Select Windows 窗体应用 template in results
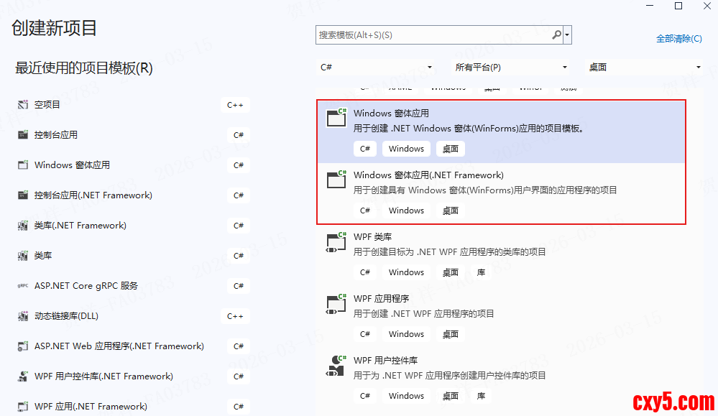 click(x=502, y=131)
